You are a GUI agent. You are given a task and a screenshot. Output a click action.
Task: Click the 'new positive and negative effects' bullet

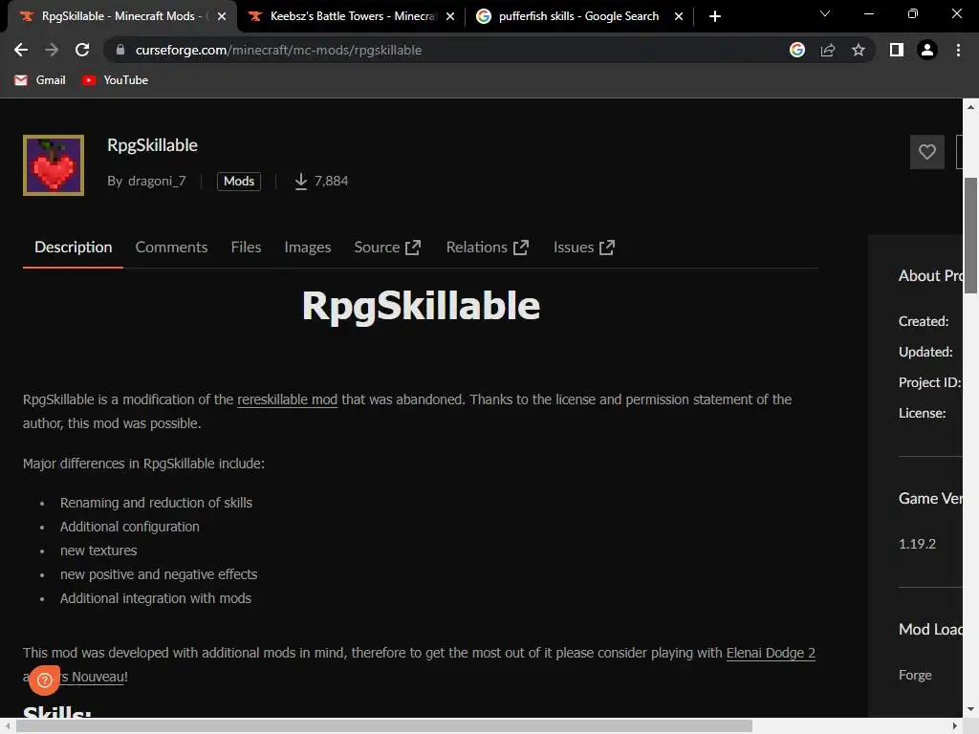pos(159,574)
